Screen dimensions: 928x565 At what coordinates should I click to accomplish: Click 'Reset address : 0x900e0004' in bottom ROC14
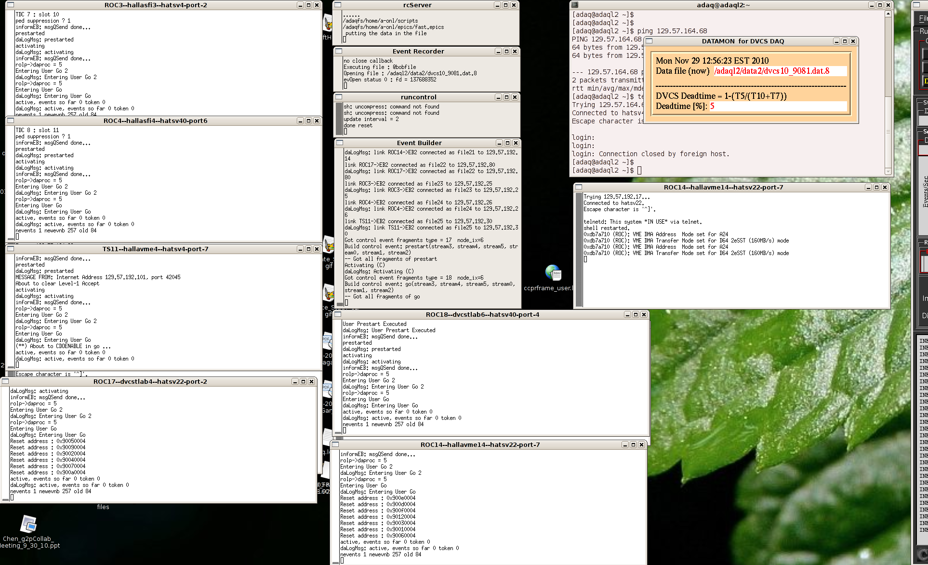coord(378,498)
